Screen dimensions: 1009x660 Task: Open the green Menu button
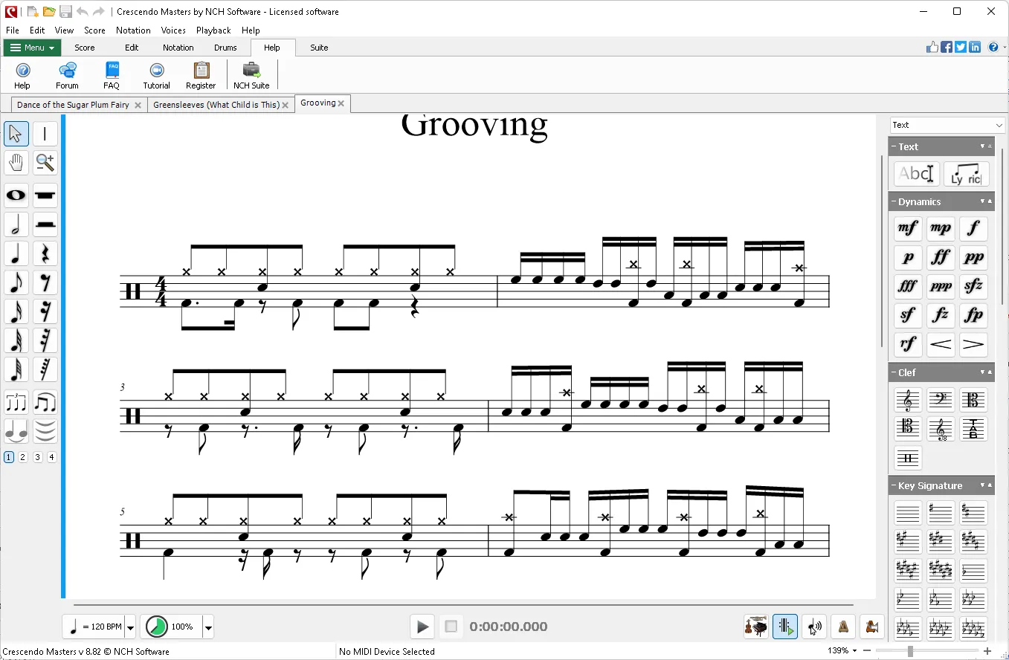32,48
